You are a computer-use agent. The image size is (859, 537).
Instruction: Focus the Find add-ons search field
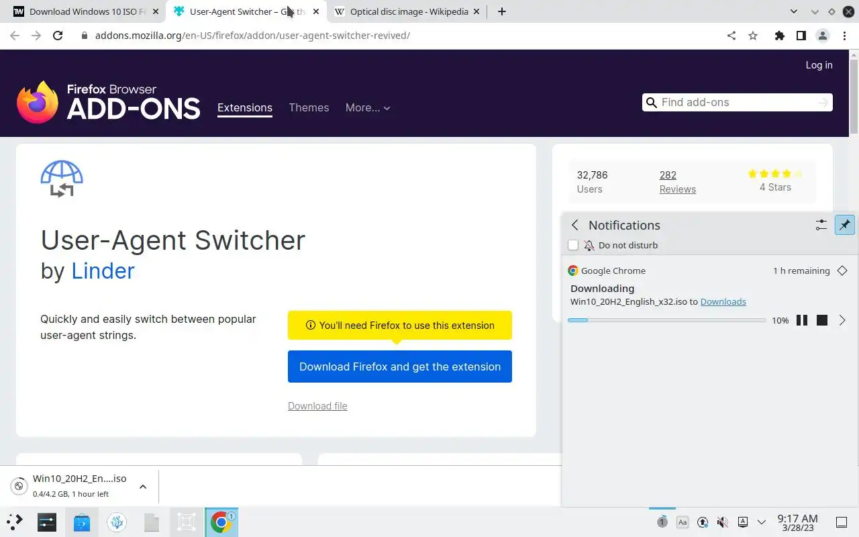[x=737, y=102]
